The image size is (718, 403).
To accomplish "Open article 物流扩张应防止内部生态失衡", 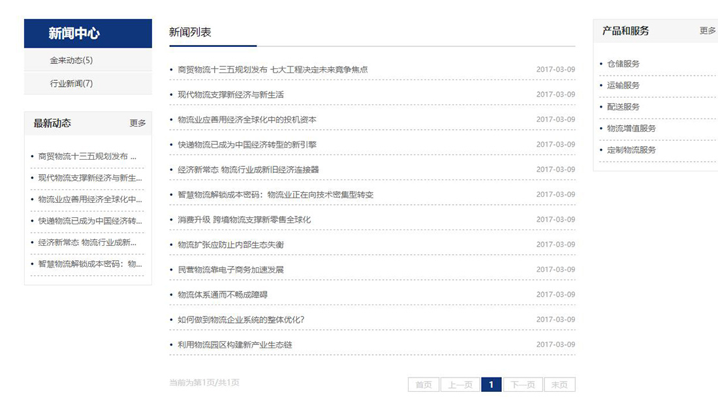I will pyautogui.click(x=231, y=245).
